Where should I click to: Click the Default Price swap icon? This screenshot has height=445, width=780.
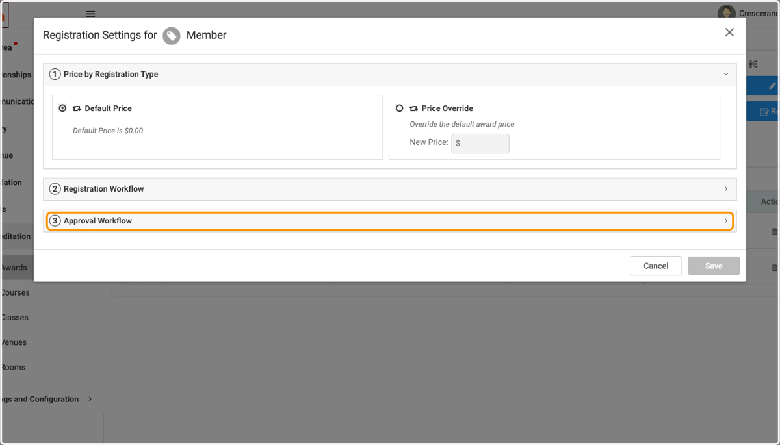coord(77,108)
